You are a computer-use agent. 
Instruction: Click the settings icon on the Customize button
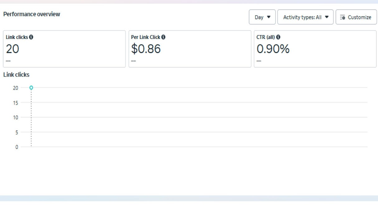[342, 17]
